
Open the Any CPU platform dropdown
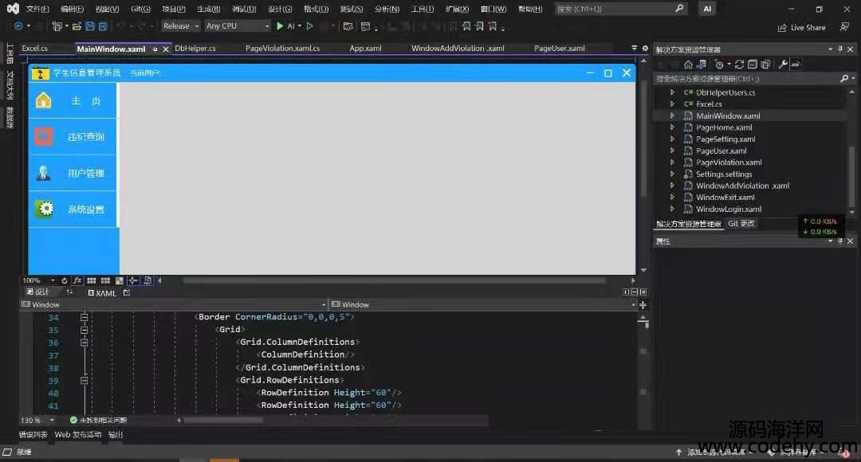tap(238, 26)
